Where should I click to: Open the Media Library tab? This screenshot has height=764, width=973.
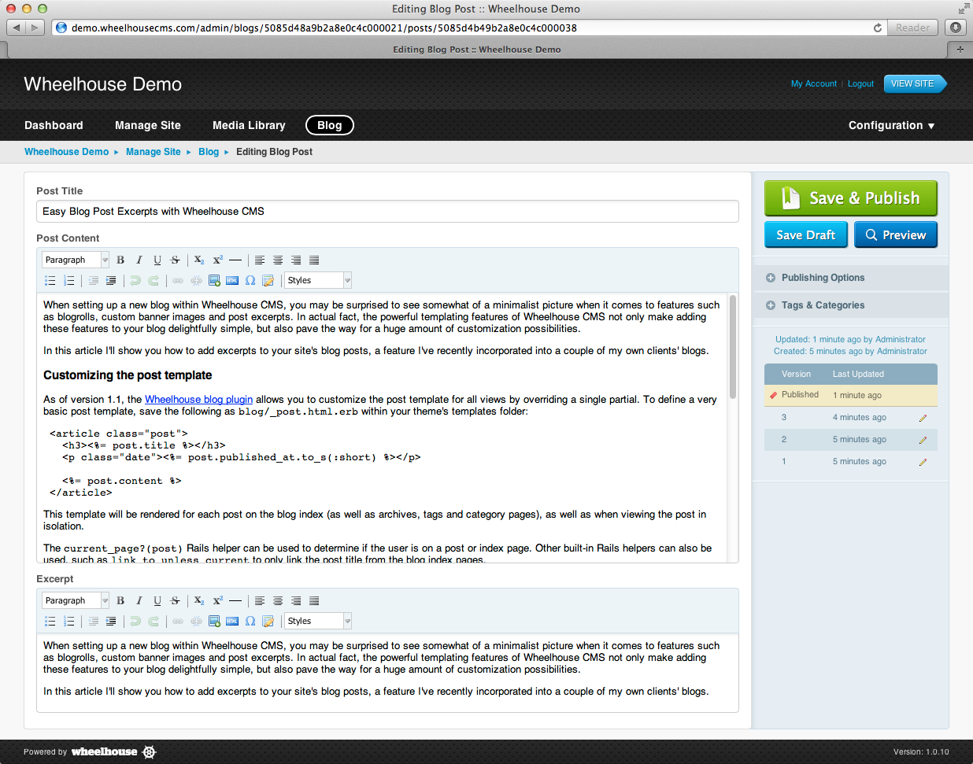(x=249, y=125)
